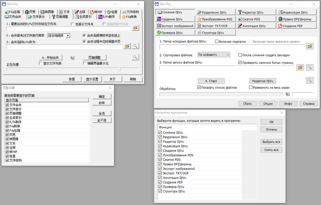Open Создание DjVu tab
Screen dimensions: 321x205
176,19
